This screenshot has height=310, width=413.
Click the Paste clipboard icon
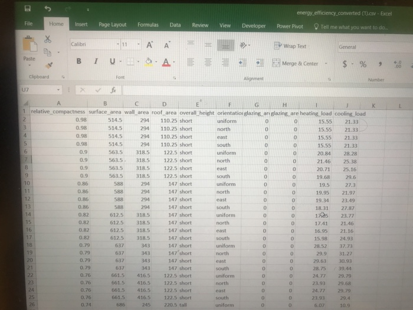29,44
